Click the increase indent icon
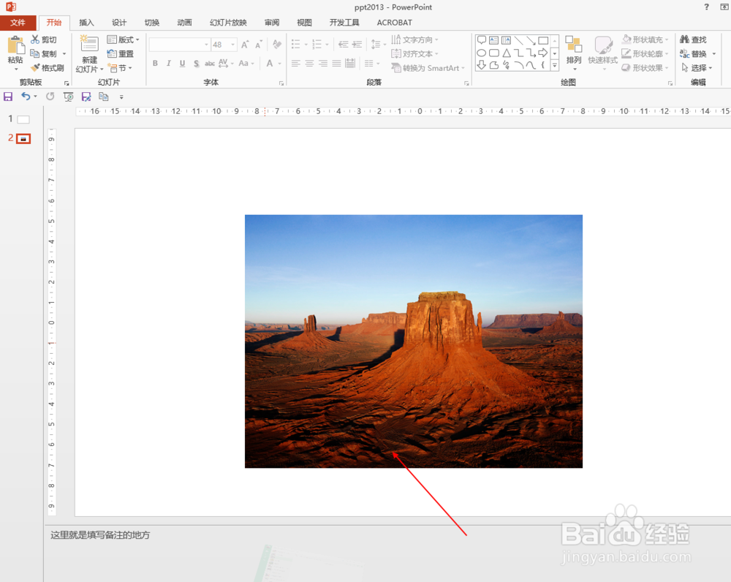 [x=357, y=45]
